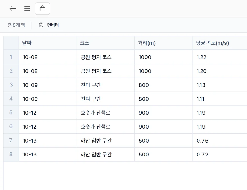
Task: Select row number 6 header
Action: [x=11, y=127]
